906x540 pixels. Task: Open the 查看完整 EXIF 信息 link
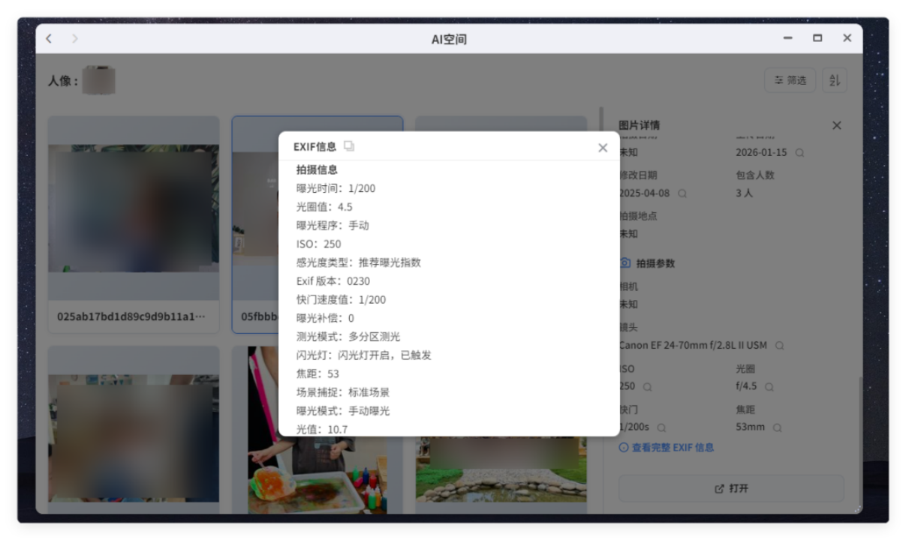coord(667,448)
